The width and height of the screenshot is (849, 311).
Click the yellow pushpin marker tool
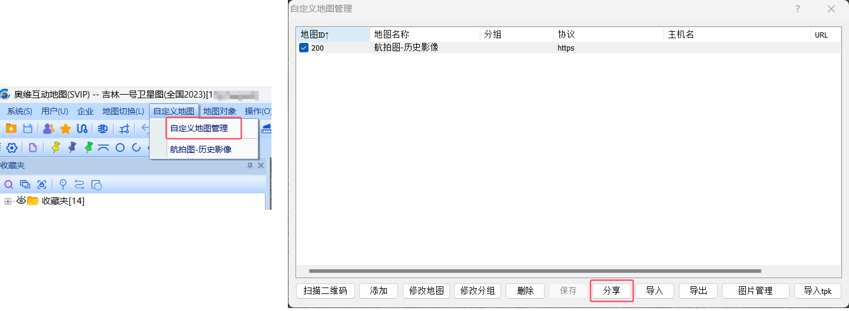pos(56,148)
